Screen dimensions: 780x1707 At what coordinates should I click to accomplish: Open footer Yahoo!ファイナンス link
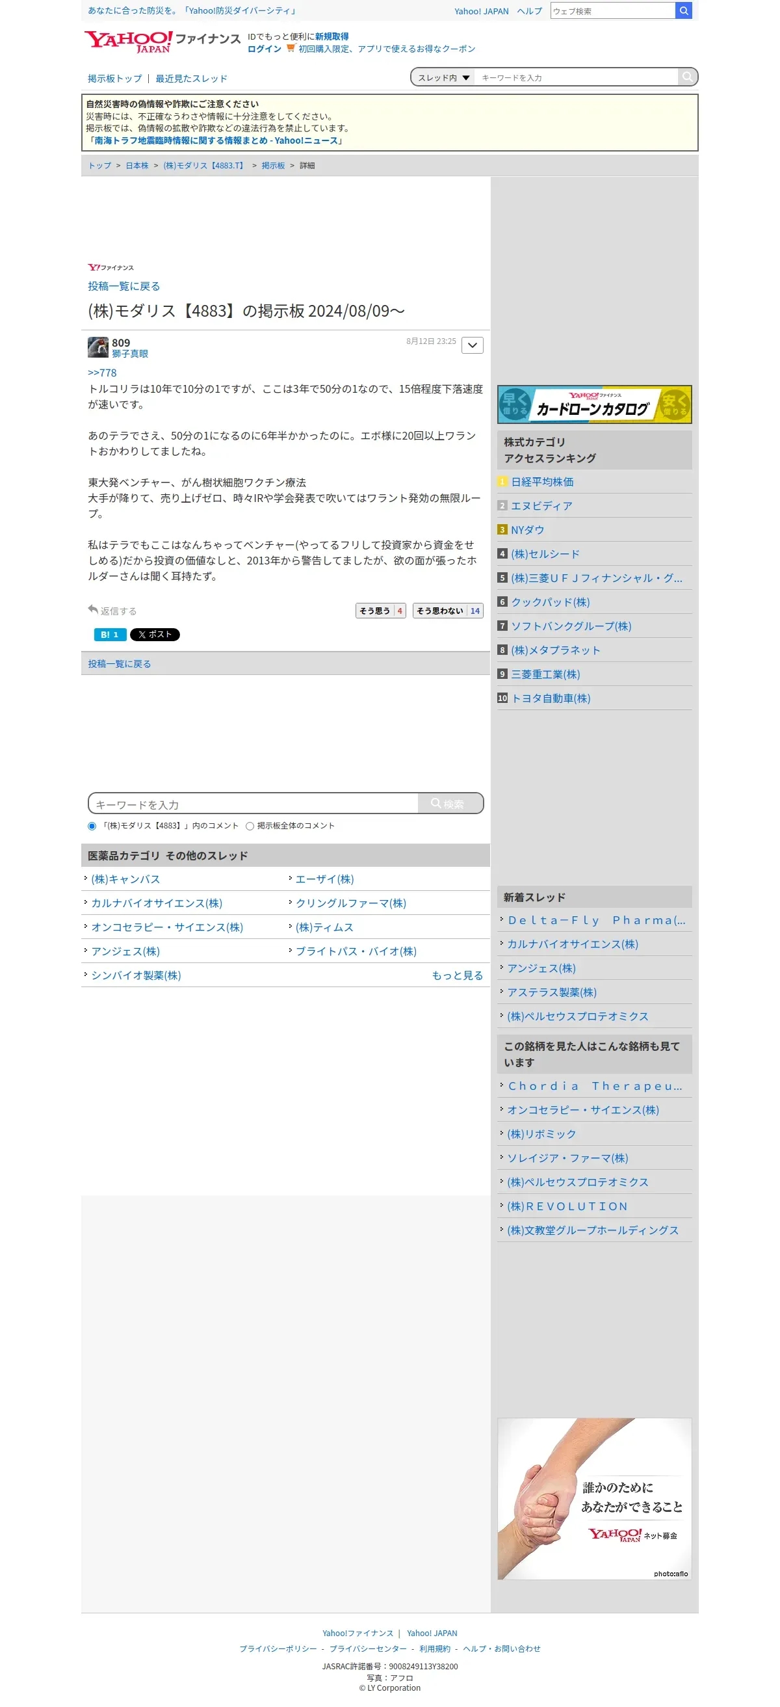coord(357,1634)
